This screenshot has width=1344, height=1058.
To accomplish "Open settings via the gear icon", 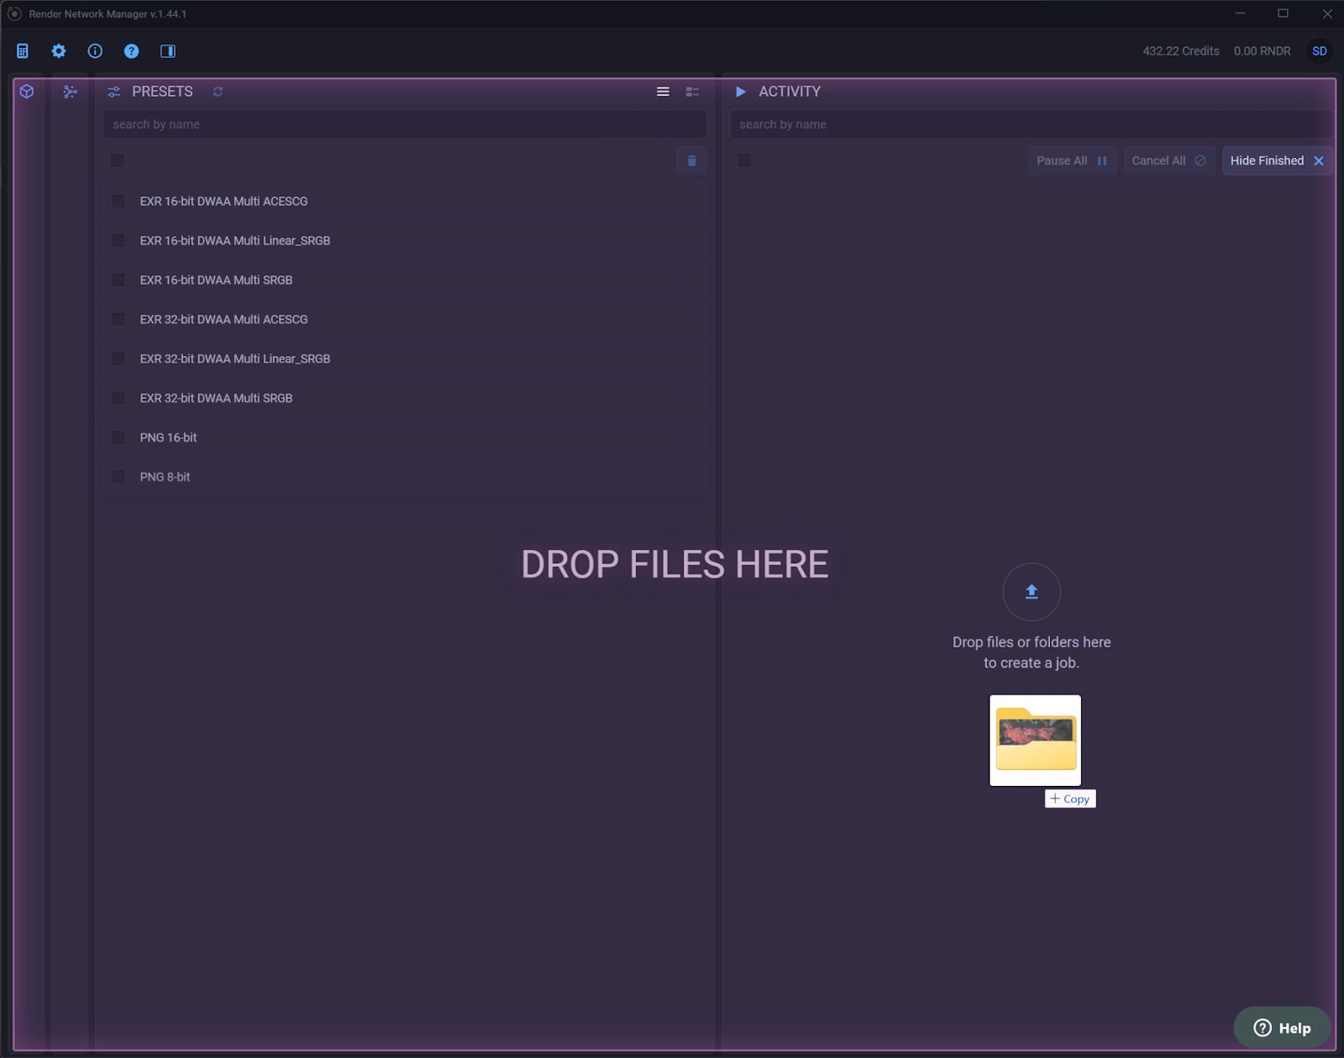I will [59, 51].
